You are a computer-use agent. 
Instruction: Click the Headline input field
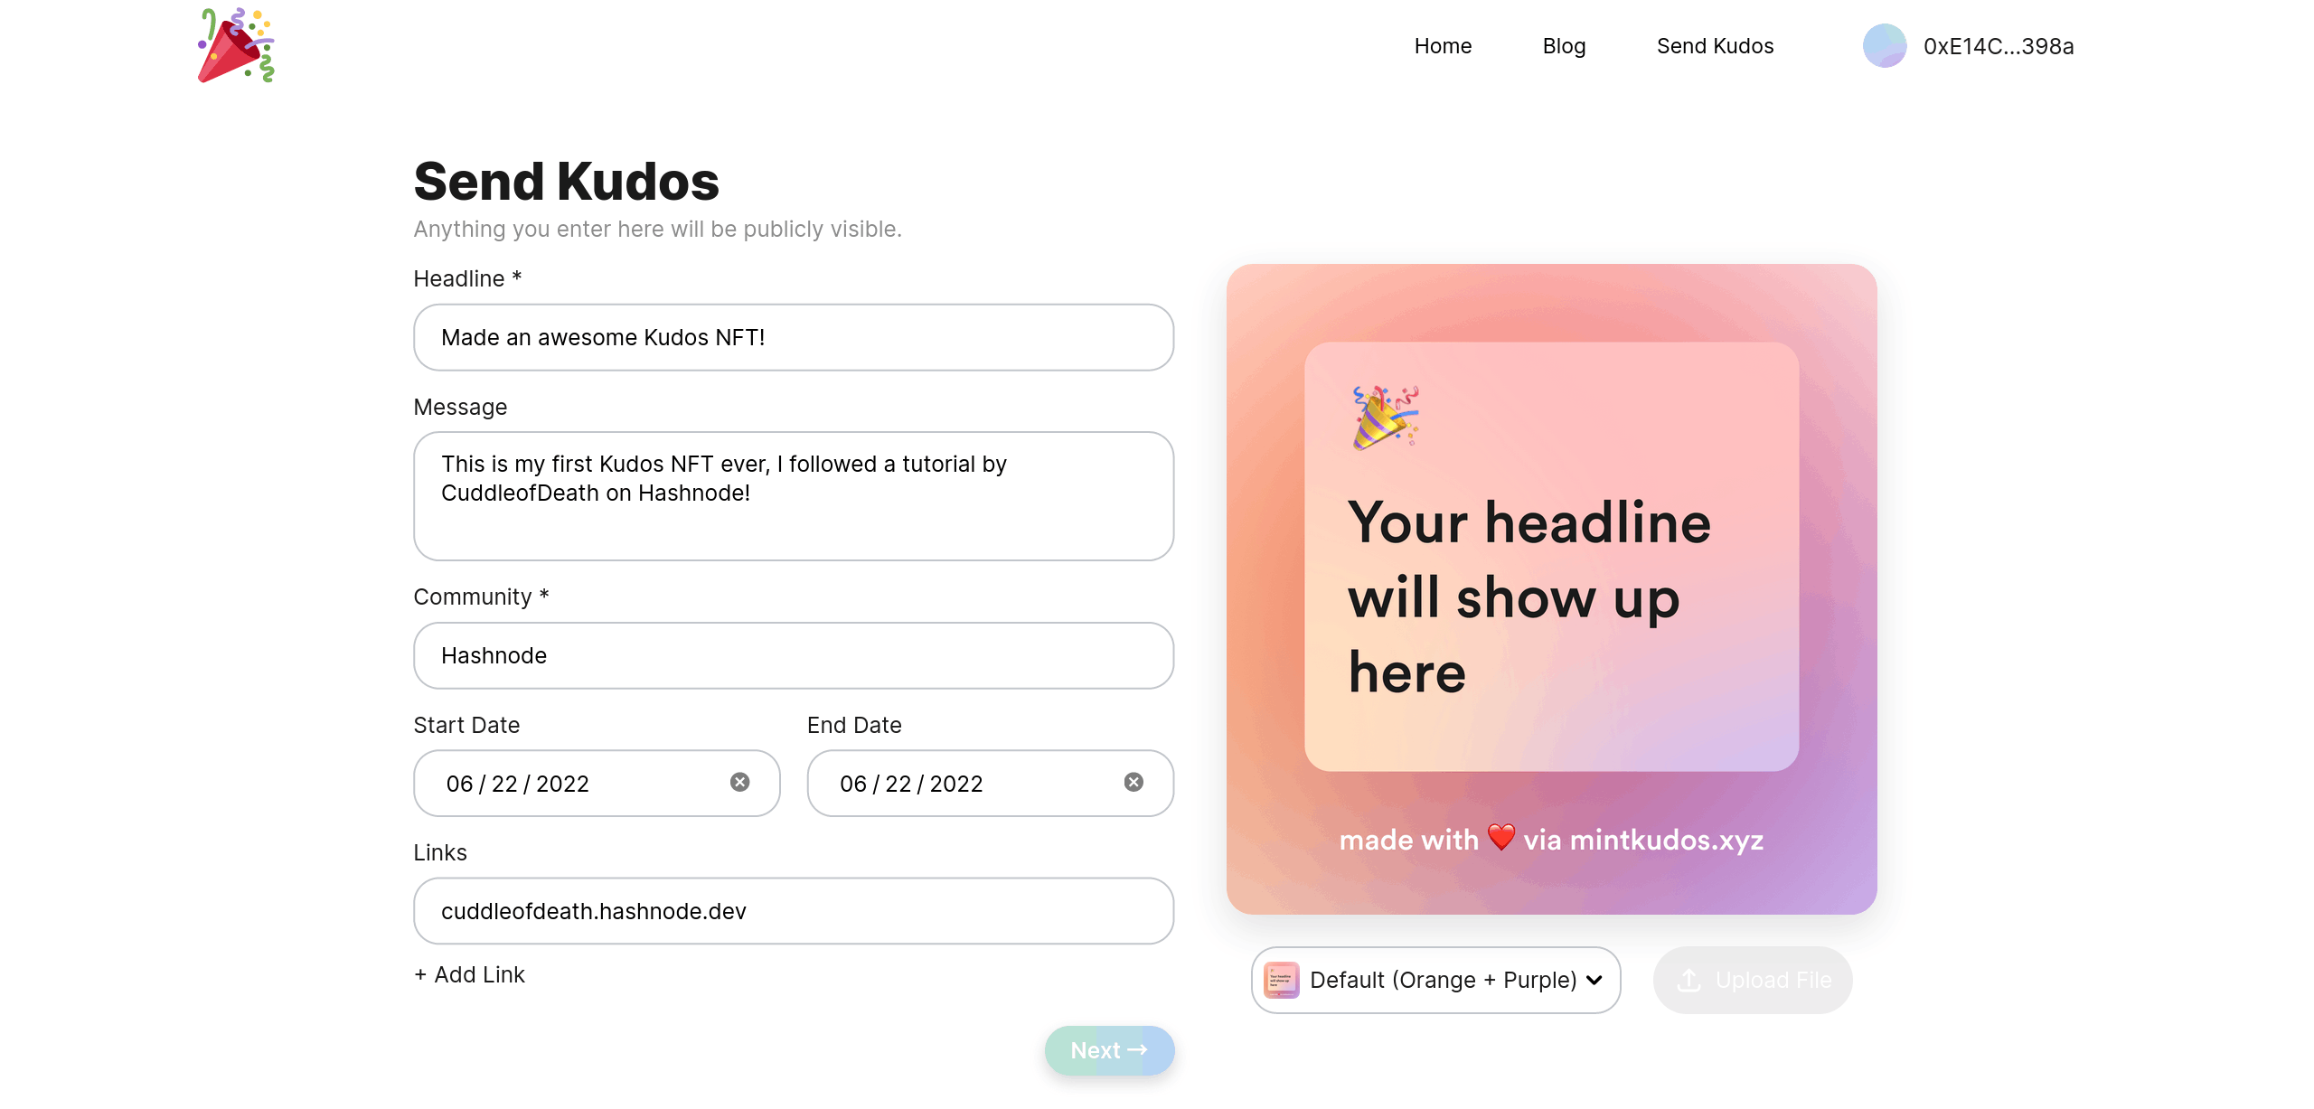[x=793, y=336]
